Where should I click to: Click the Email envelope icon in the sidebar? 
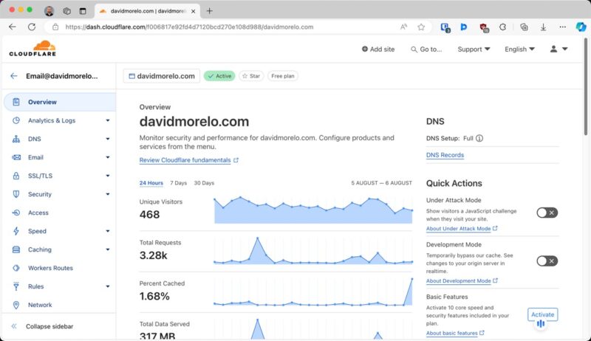coord(16,157)
